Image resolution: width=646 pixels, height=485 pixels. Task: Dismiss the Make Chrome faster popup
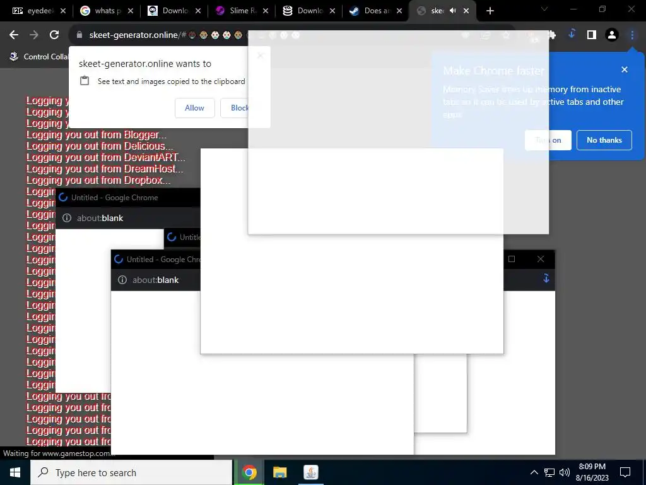tap(624, 69)
